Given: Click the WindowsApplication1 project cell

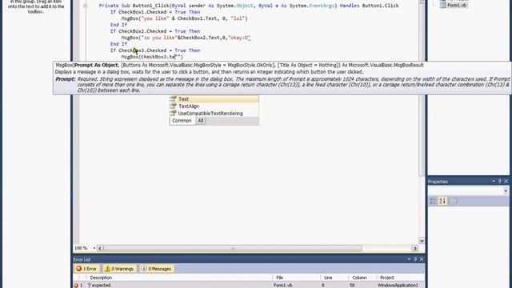Looking at the screenshot, I should 398,286.
